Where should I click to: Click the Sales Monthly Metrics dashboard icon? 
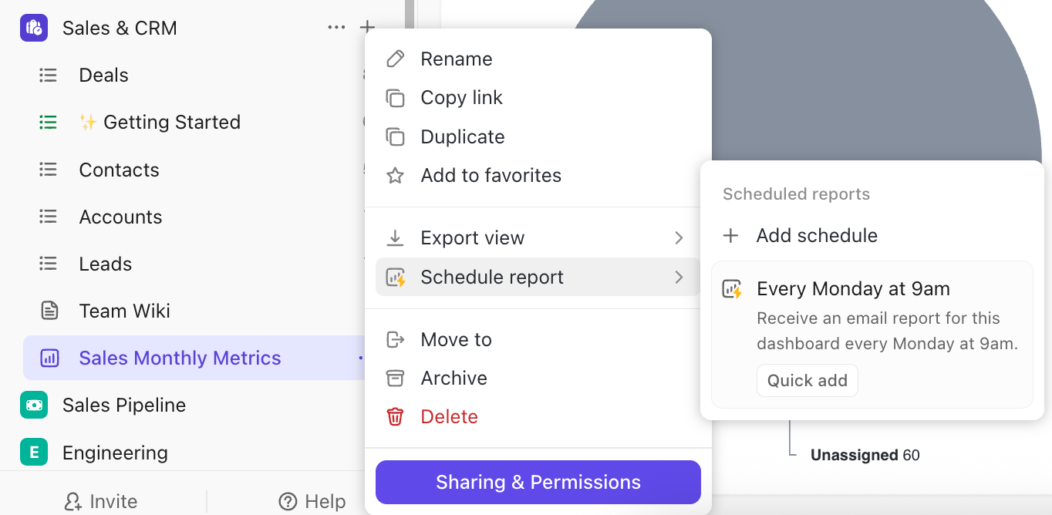click(x=48, y=358)
